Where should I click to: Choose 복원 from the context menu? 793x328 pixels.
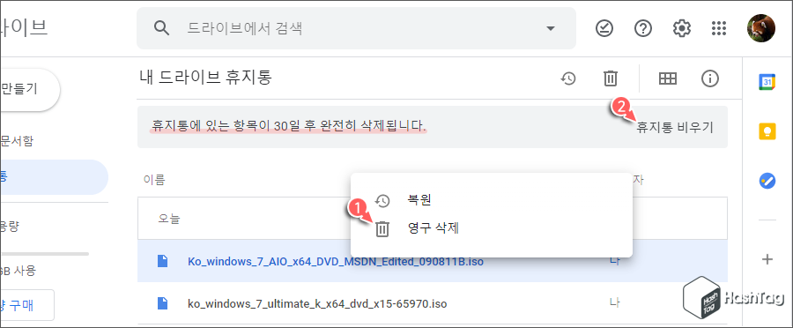[492, 200]
